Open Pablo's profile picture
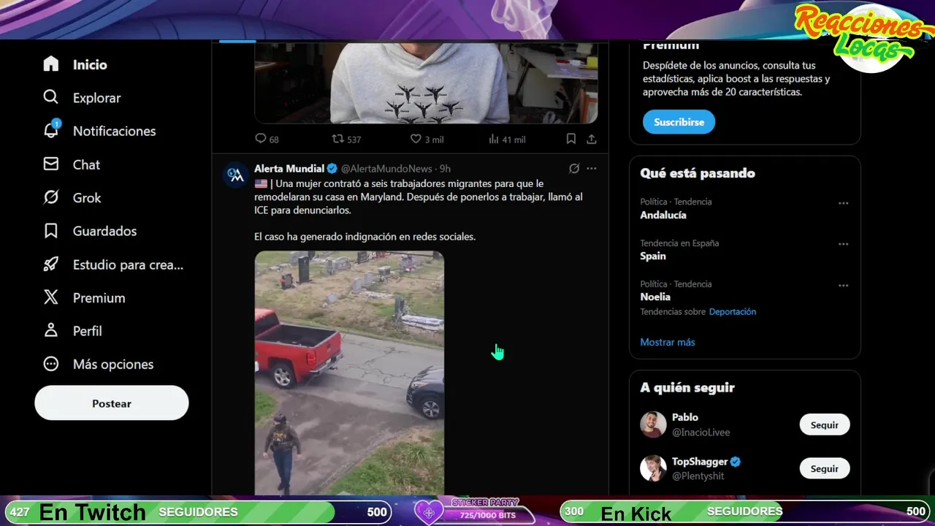Image resolution: width=935 pixels, height=526 pixels. (653, 424)
